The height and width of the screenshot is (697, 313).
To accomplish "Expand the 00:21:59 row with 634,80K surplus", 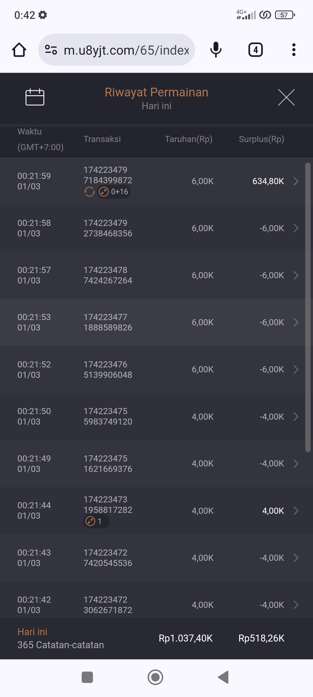I will (x=296, y=181).
